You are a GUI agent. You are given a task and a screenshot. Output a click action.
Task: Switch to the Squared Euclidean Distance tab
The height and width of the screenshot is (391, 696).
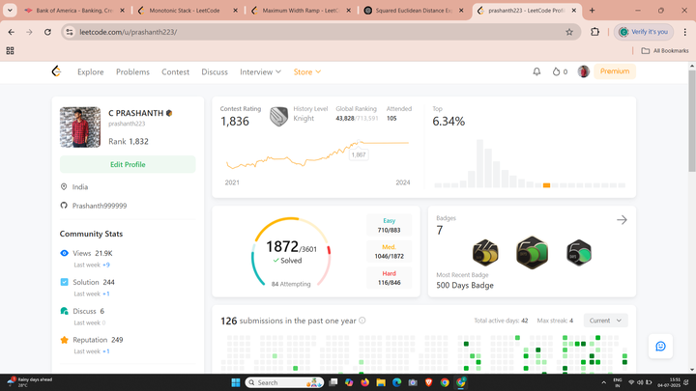(x=414, y=11)
